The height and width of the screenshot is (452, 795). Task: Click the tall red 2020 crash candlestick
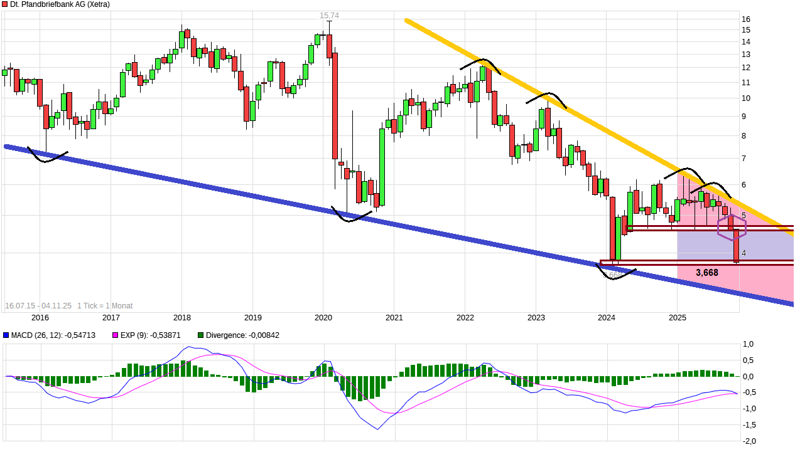click(x=335, y=103)
